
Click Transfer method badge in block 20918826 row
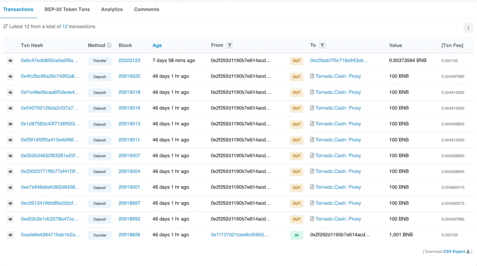(x=99, y=235)
